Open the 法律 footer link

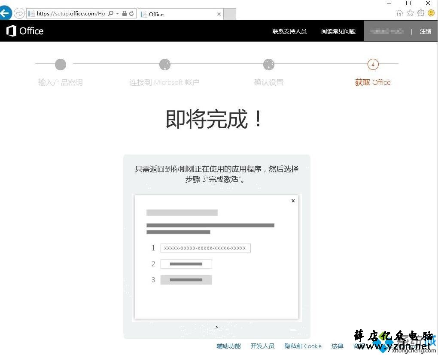click(x=337, y=346)
